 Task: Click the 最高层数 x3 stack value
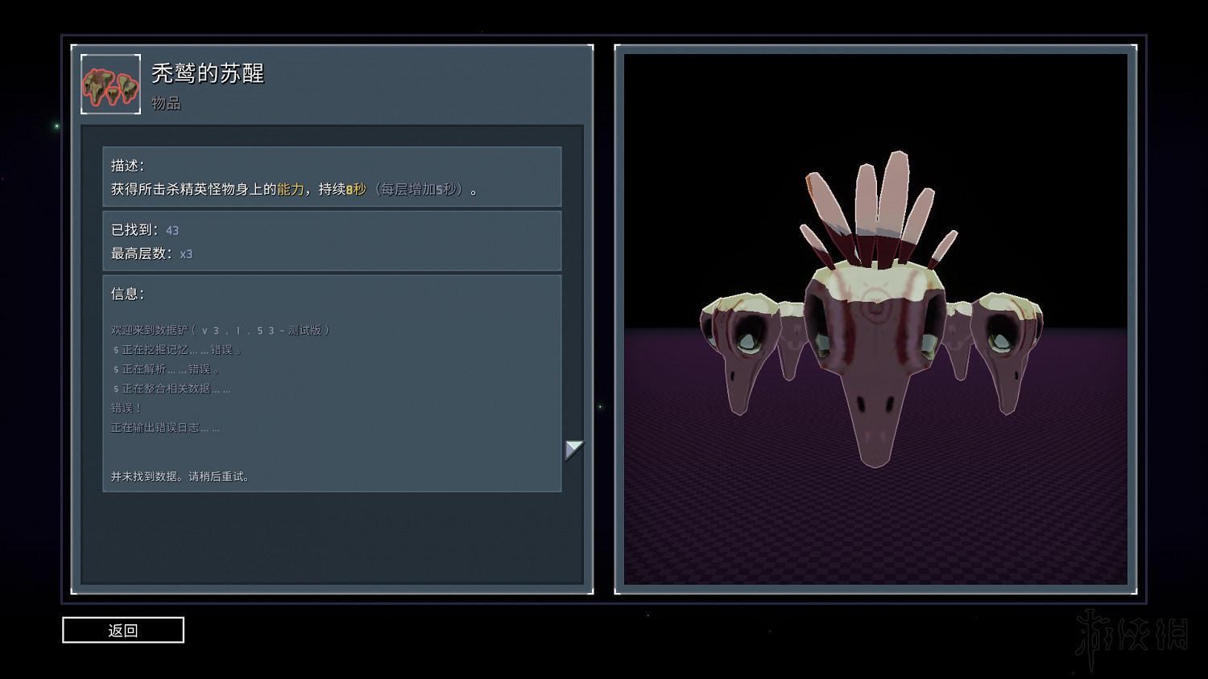tap(186, 254)
